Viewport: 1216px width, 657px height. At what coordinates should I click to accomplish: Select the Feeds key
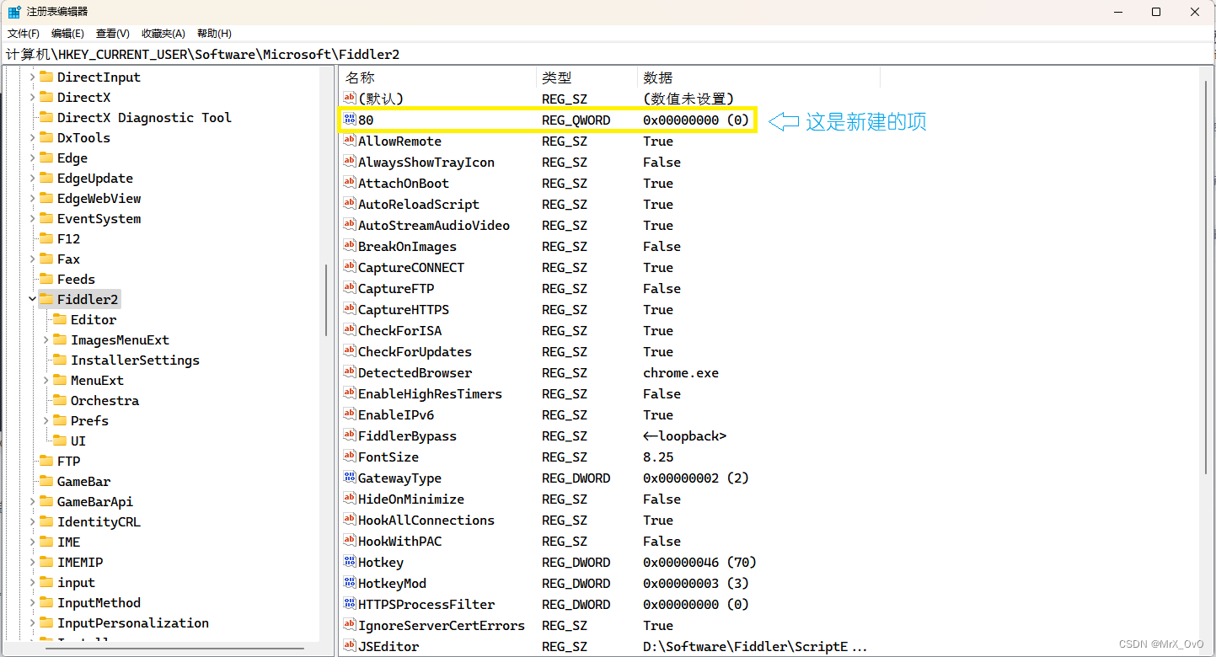coord(76,279)
